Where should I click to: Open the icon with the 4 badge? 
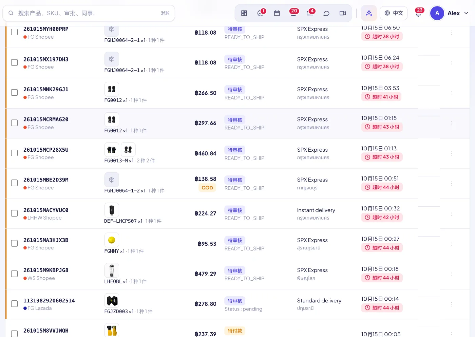click(310, 13)
